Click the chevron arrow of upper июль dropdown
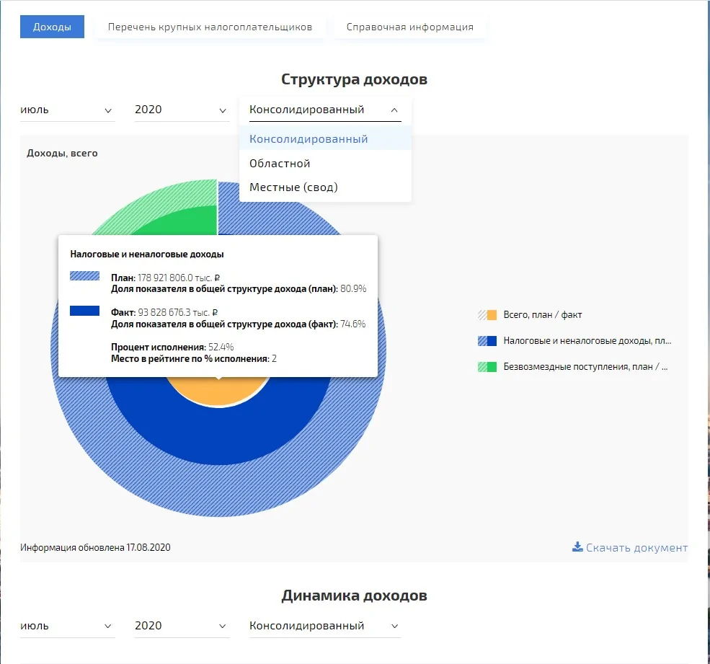710x664 pixels. pos(108,110)
